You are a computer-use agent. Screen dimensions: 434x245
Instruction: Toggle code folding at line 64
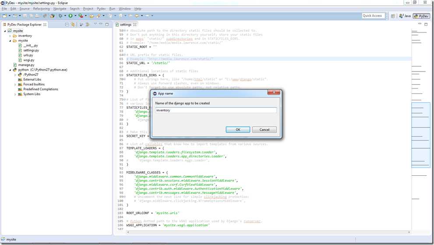pyautogui.click(x=125, y=55)
